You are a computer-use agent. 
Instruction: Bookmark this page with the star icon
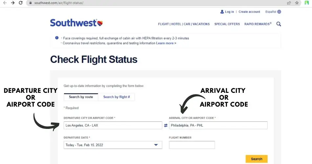click(297, 3)
